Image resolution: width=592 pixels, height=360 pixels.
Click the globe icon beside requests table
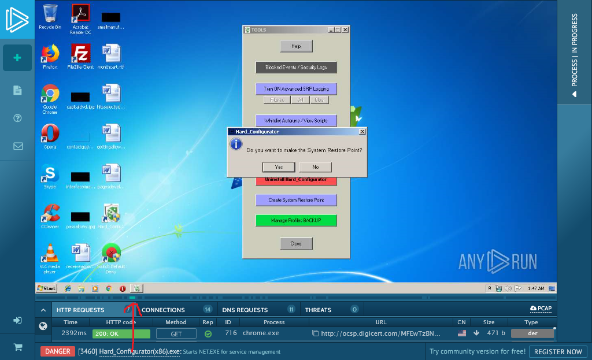pos(43,326)
